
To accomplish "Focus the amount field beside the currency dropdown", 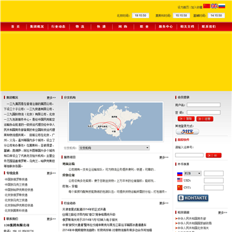I will [x=214, y=173].
